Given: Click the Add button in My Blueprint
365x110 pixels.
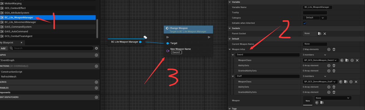Looking at the screenshot, I should point(3,48).
